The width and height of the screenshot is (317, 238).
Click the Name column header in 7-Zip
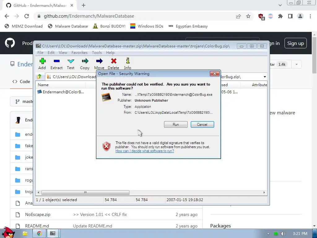[x=61, y=85]
